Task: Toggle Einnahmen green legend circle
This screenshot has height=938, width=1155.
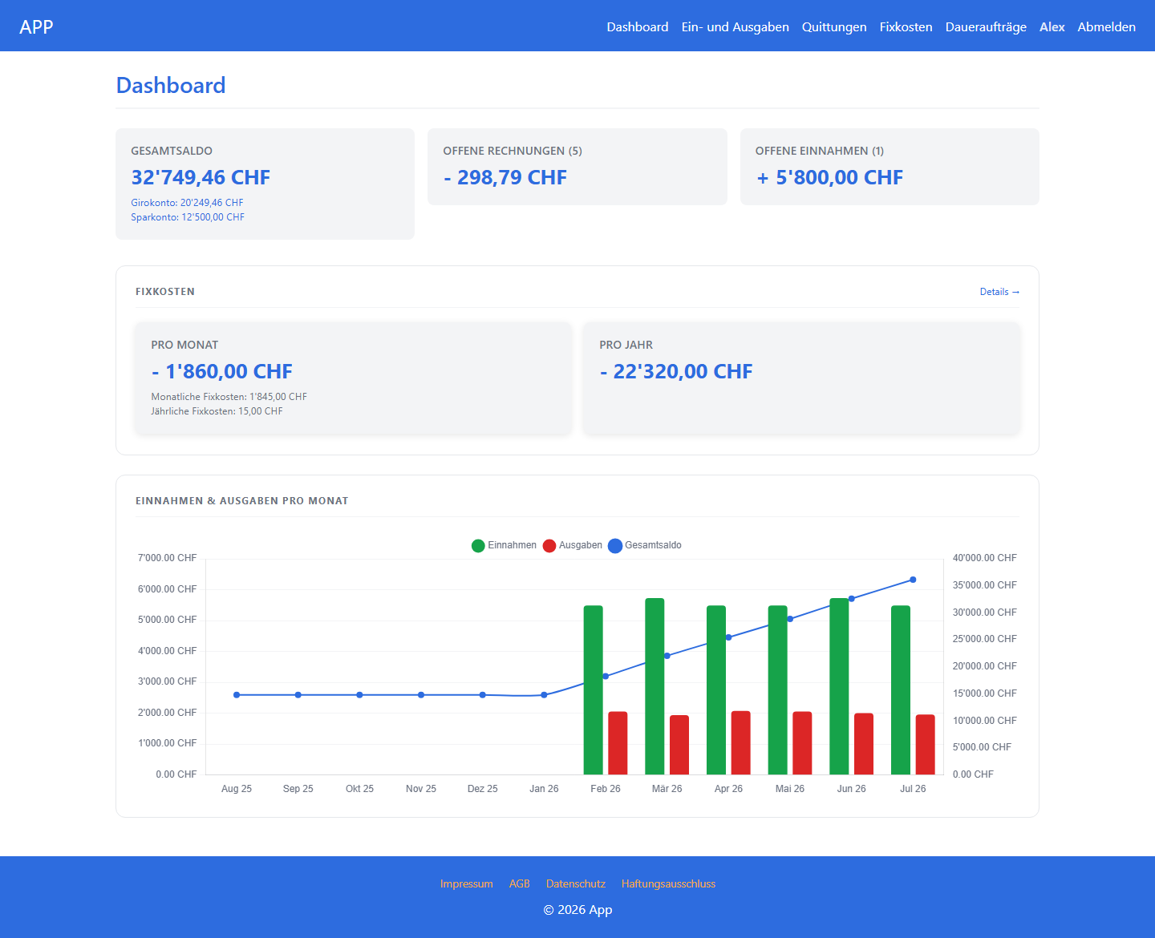Action: (478, 545)
